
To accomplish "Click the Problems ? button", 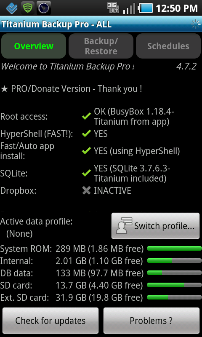I will (151, 321).
